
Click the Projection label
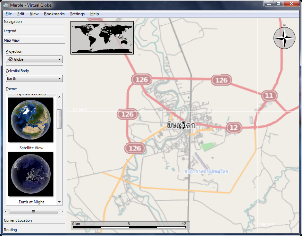point(14,51)
